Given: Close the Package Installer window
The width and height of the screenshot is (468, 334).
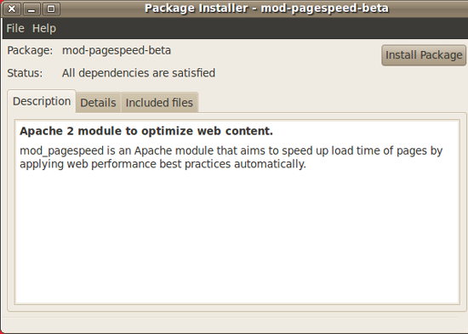Looking at the screenshot, I should [12, 8].
